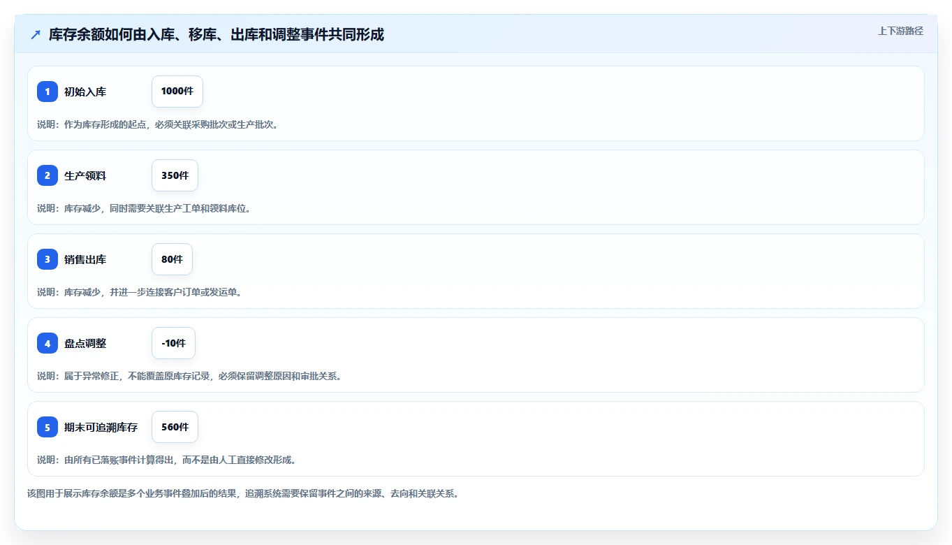
Task: Click the note about 生产工单和领料库位
Action: (143, 208)
